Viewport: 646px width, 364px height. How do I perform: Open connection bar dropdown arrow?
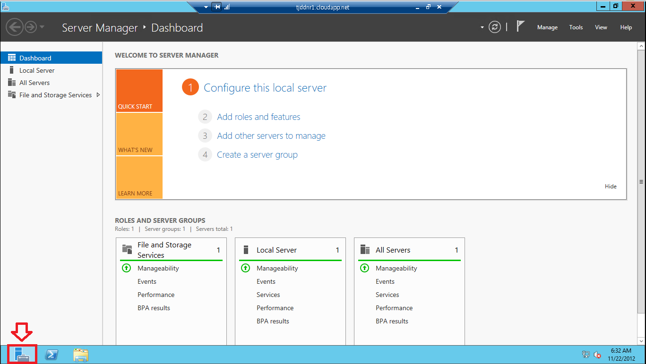tap(206, 7)
